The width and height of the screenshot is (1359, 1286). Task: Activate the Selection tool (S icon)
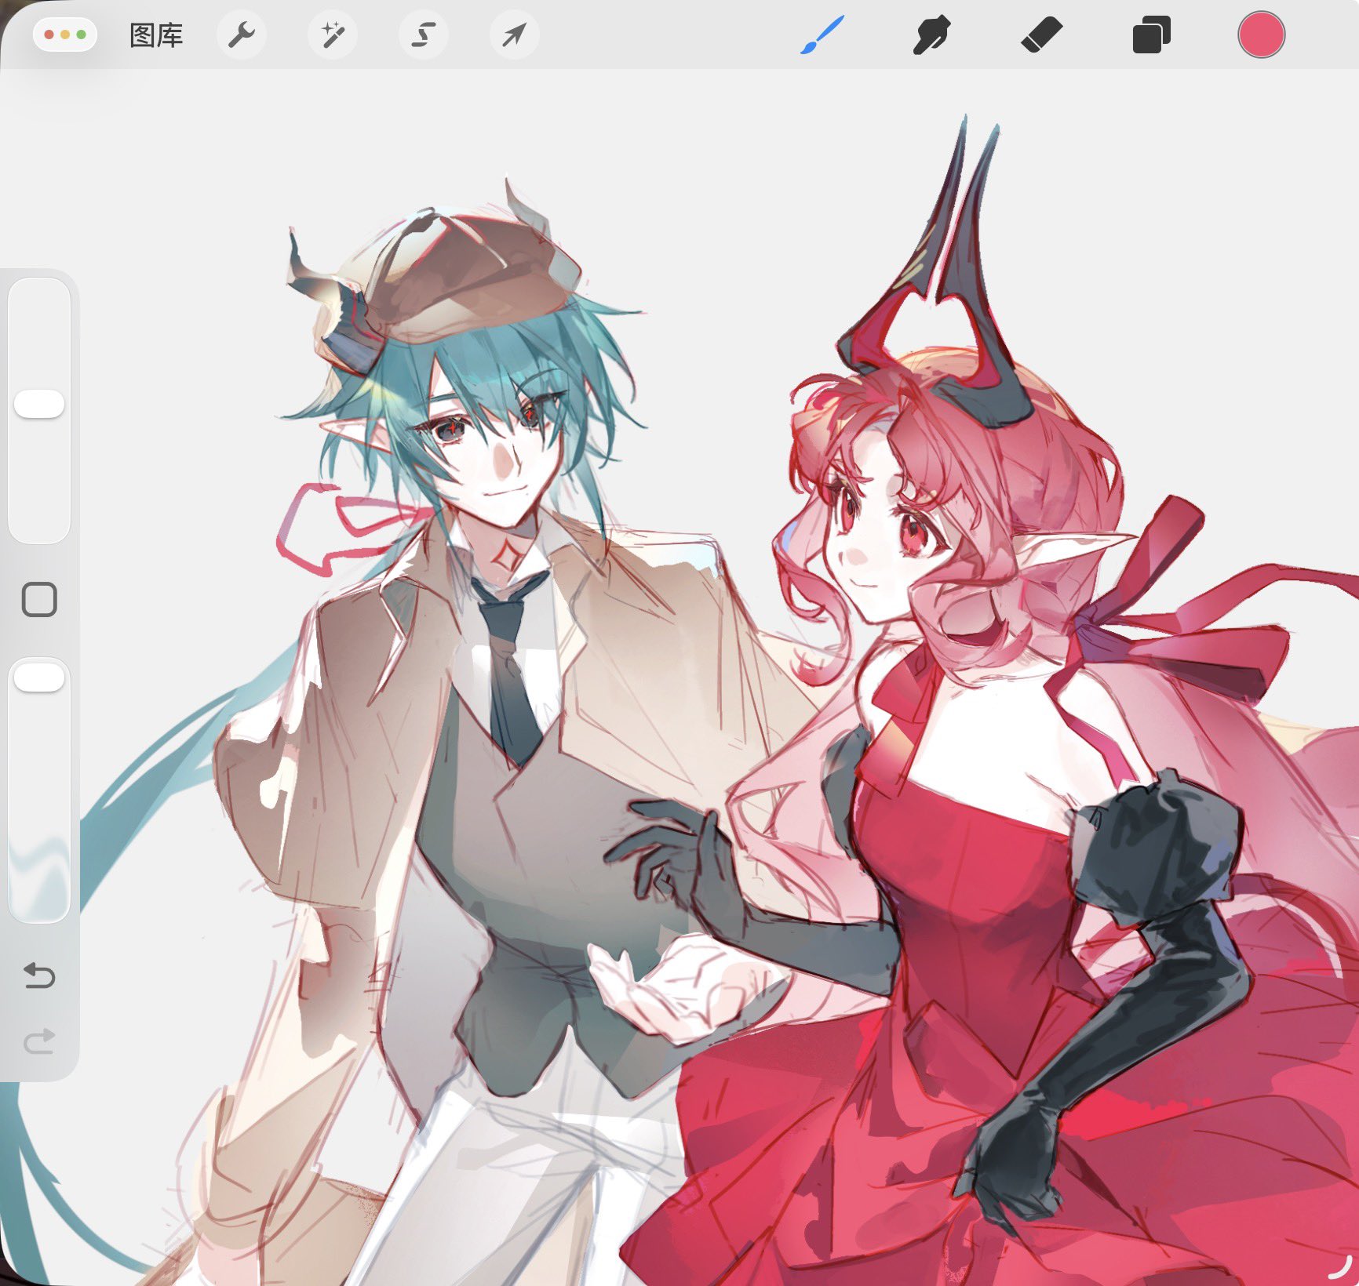tap(424, 35)
